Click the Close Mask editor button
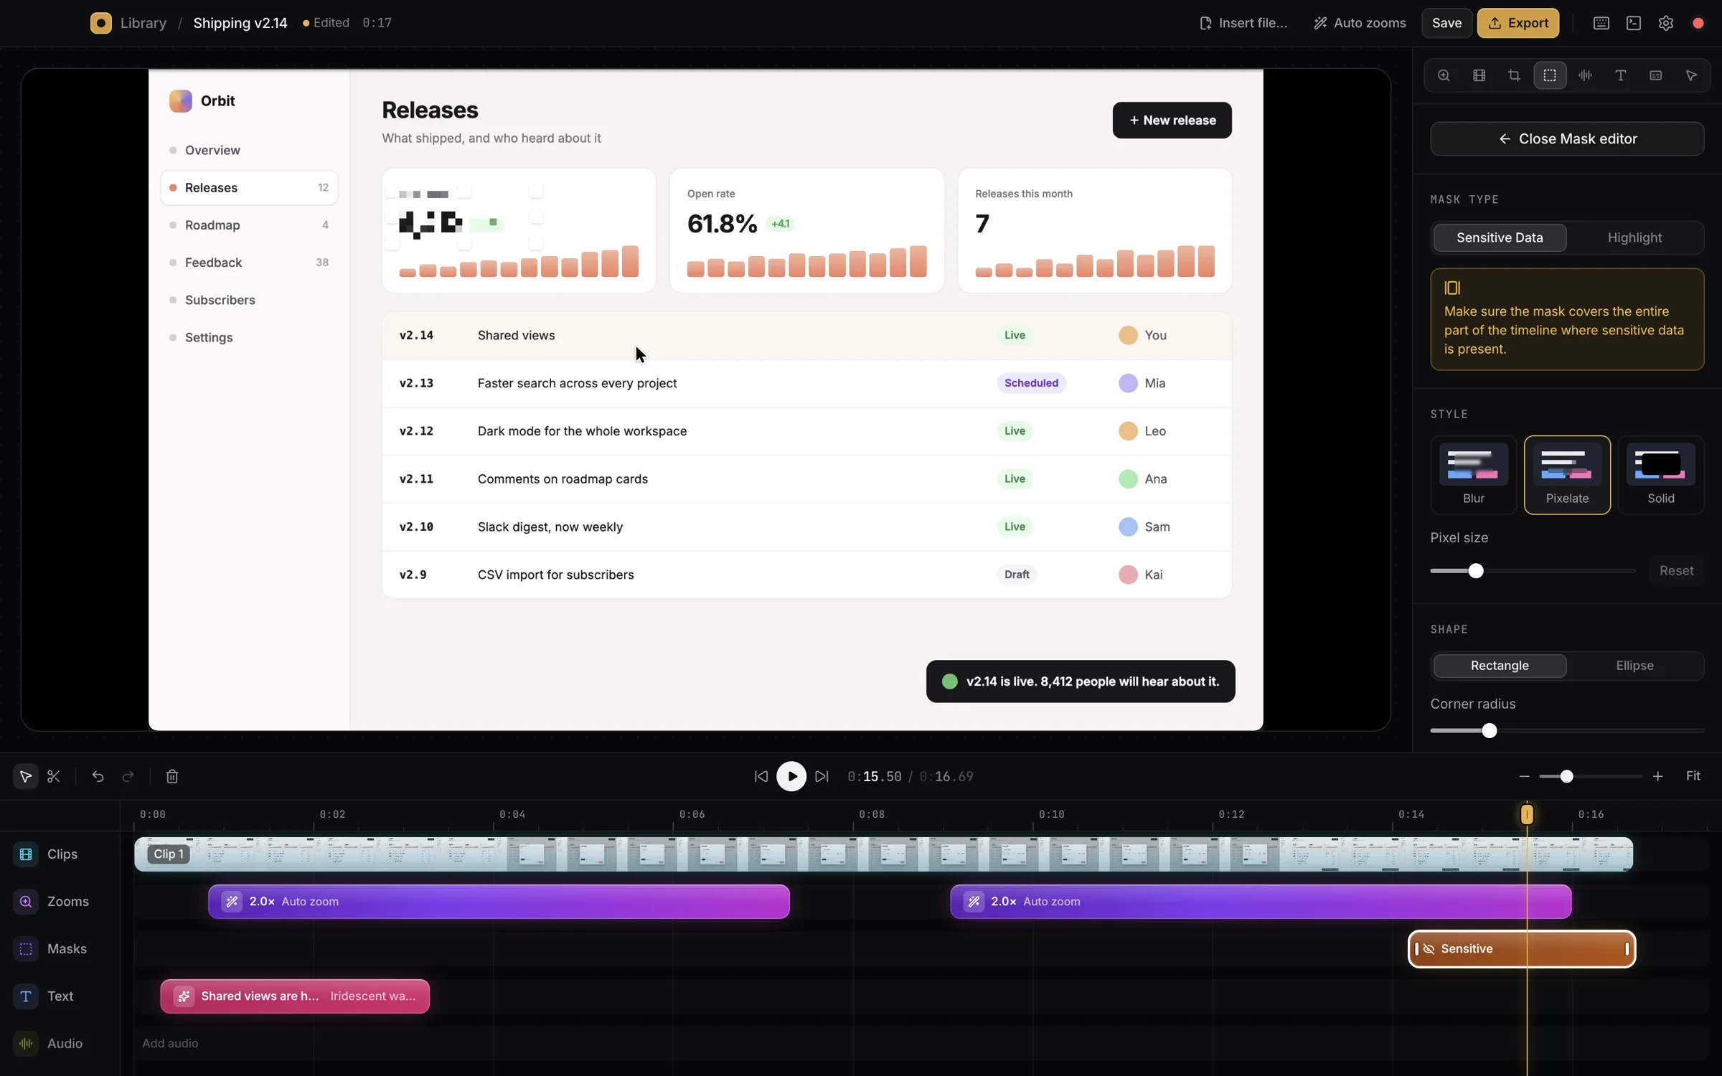Image resolution: width=1722 pixels, height=1076 pixels. 1567,138
